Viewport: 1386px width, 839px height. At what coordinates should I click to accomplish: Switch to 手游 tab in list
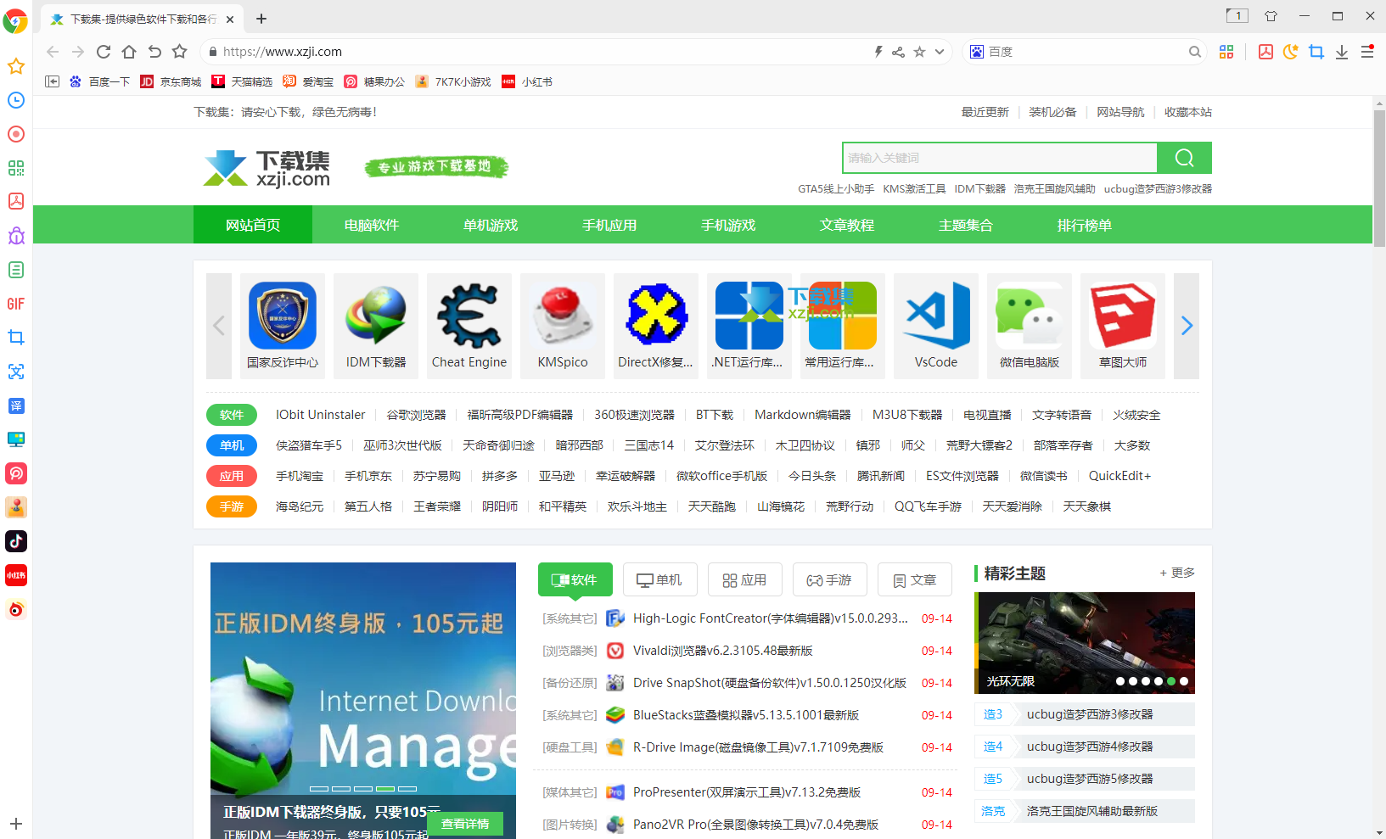coord(830,579)
